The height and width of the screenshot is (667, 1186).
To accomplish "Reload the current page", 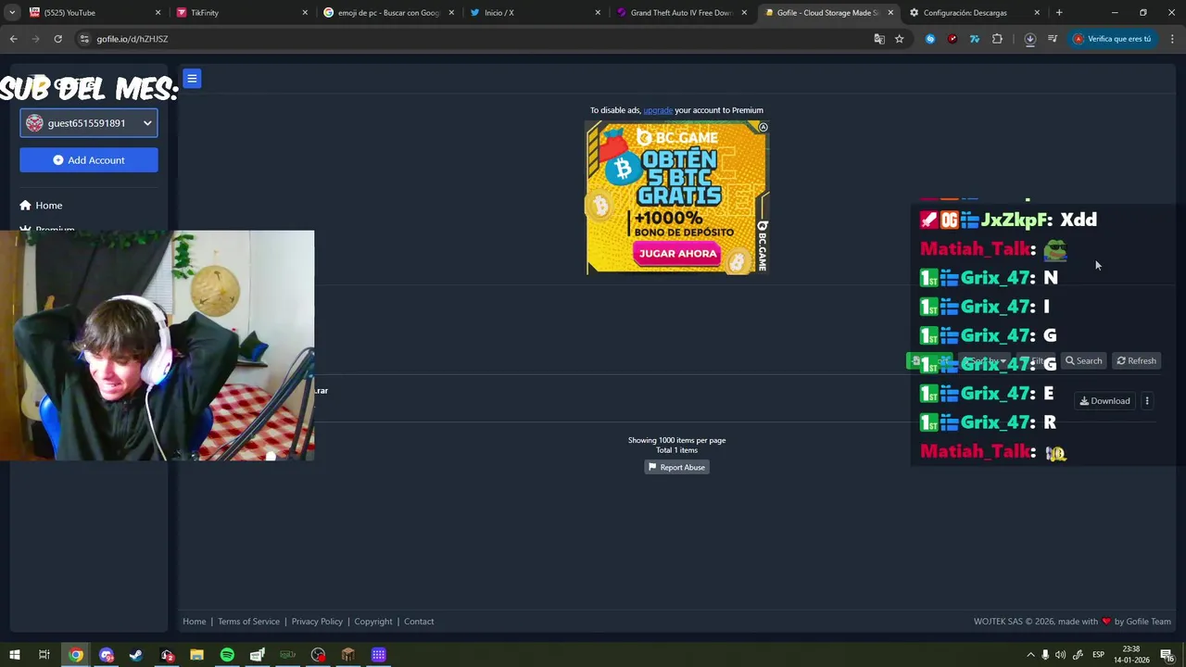I will coord(57,39).
